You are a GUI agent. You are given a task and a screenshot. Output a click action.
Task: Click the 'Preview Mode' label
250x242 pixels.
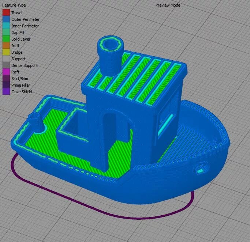168,5
